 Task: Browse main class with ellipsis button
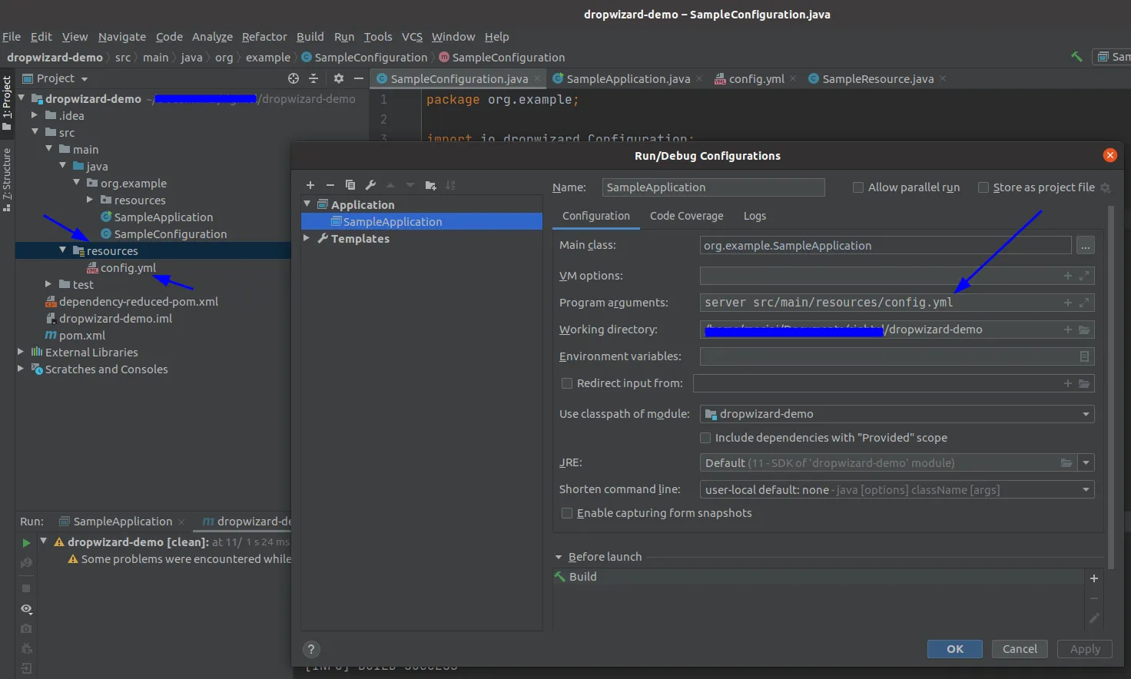[x=1085, y=246]
